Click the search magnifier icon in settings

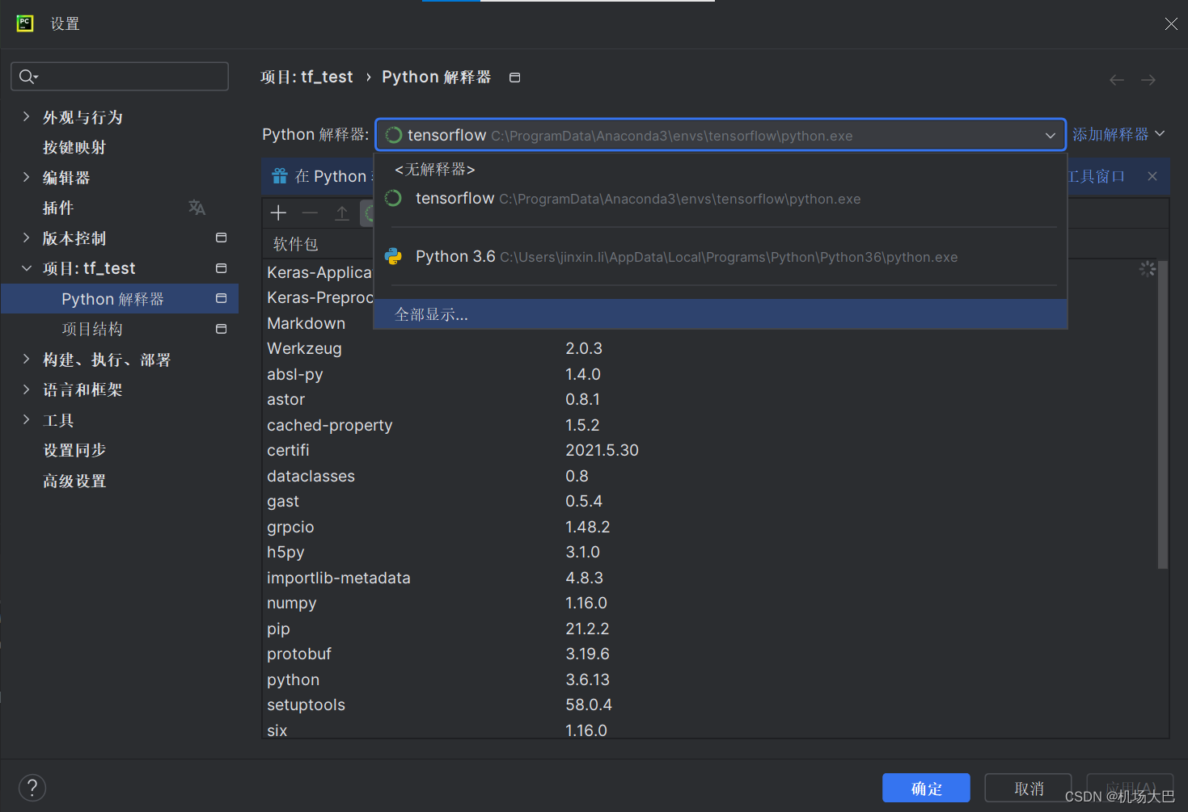(x=27, y=77)
